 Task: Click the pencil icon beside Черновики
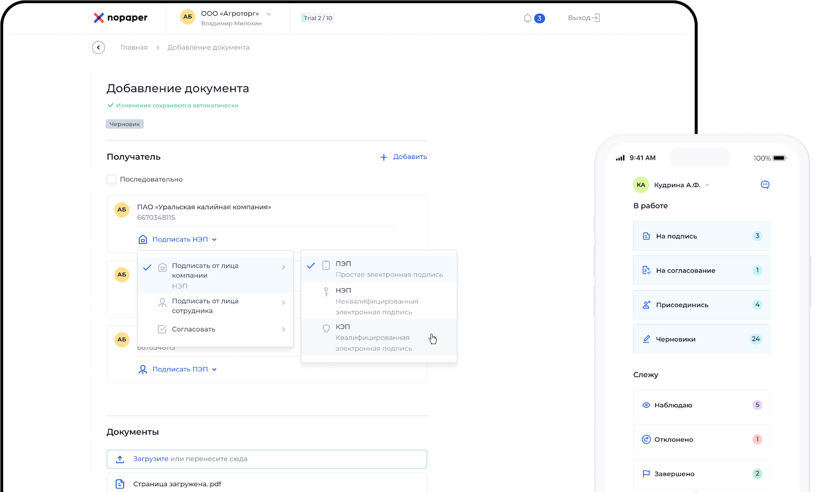[x=646, y=339]
